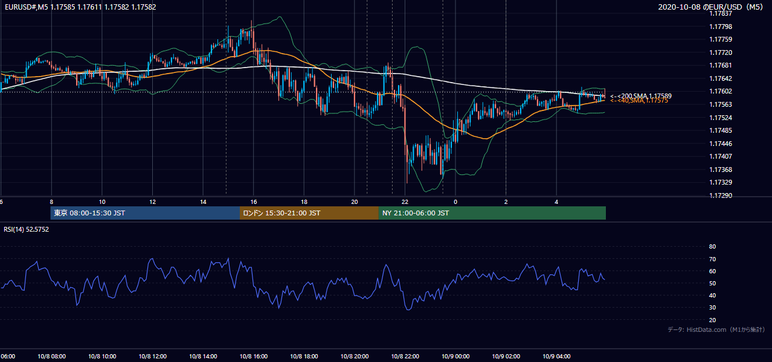Click price axis label 1.17720
772x362 pixels.
click(x=721, y=52)
